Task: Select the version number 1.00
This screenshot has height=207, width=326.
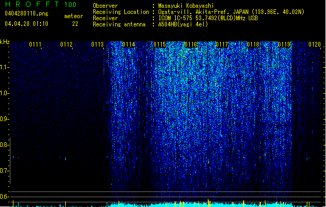Action: (x=70, y=5)
